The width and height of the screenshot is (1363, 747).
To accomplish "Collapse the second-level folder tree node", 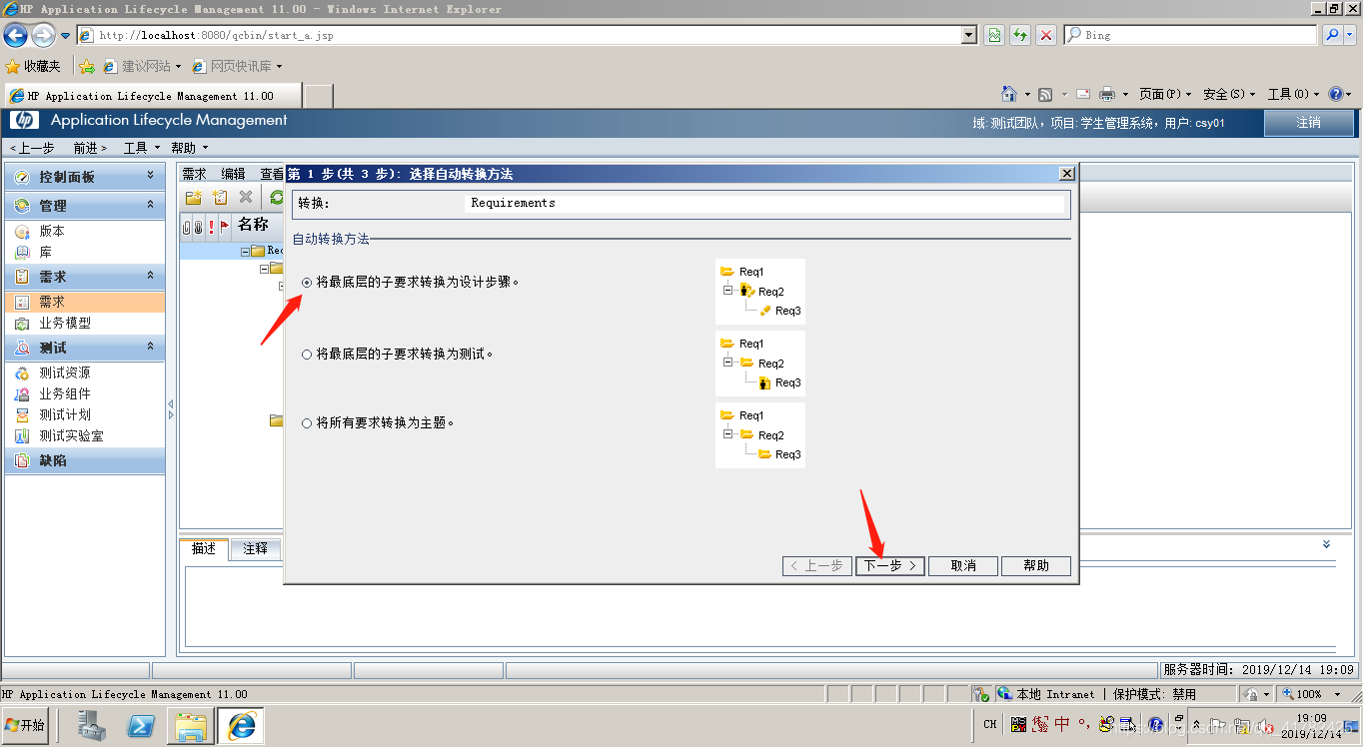I will [x=264, y=269].
